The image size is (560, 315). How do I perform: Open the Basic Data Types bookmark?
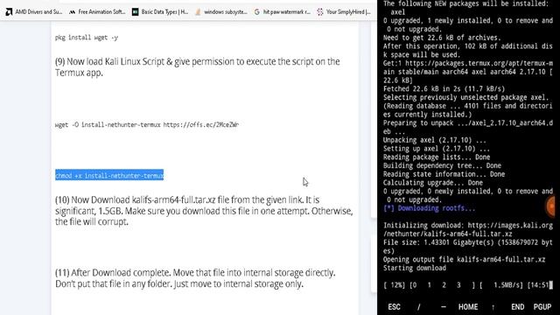160,11
